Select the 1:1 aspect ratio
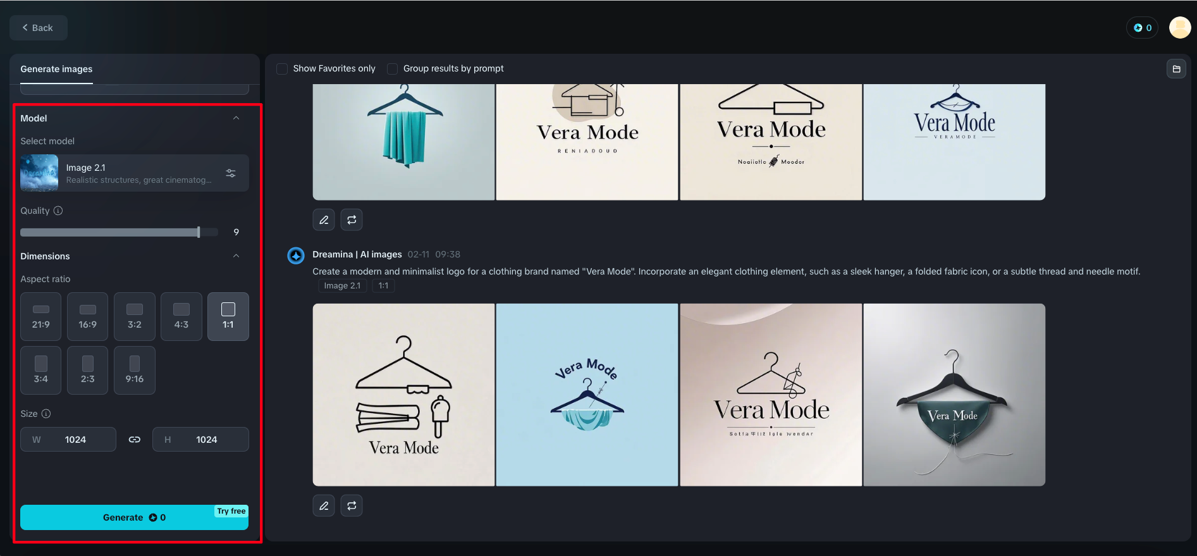The height and width of the screenshot is (556, 1197). pyautogui.click(x=228, y=317)
